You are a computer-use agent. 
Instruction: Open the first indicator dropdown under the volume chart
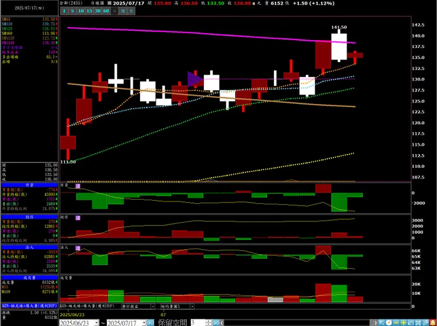tap(153, 307)
